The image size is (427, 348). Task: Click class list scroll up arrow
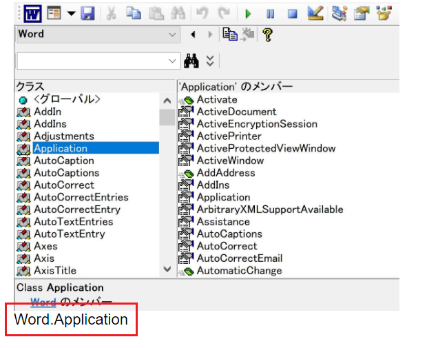167,101
